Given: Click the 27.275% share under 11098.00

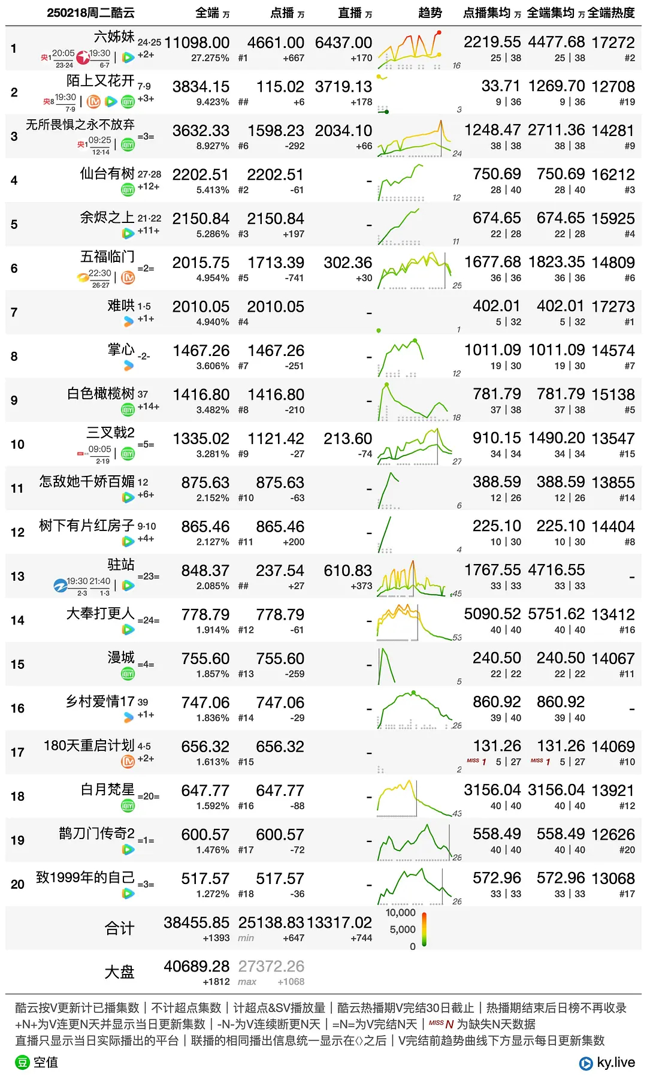Looking at the screenshot, I should pos(210,58).
